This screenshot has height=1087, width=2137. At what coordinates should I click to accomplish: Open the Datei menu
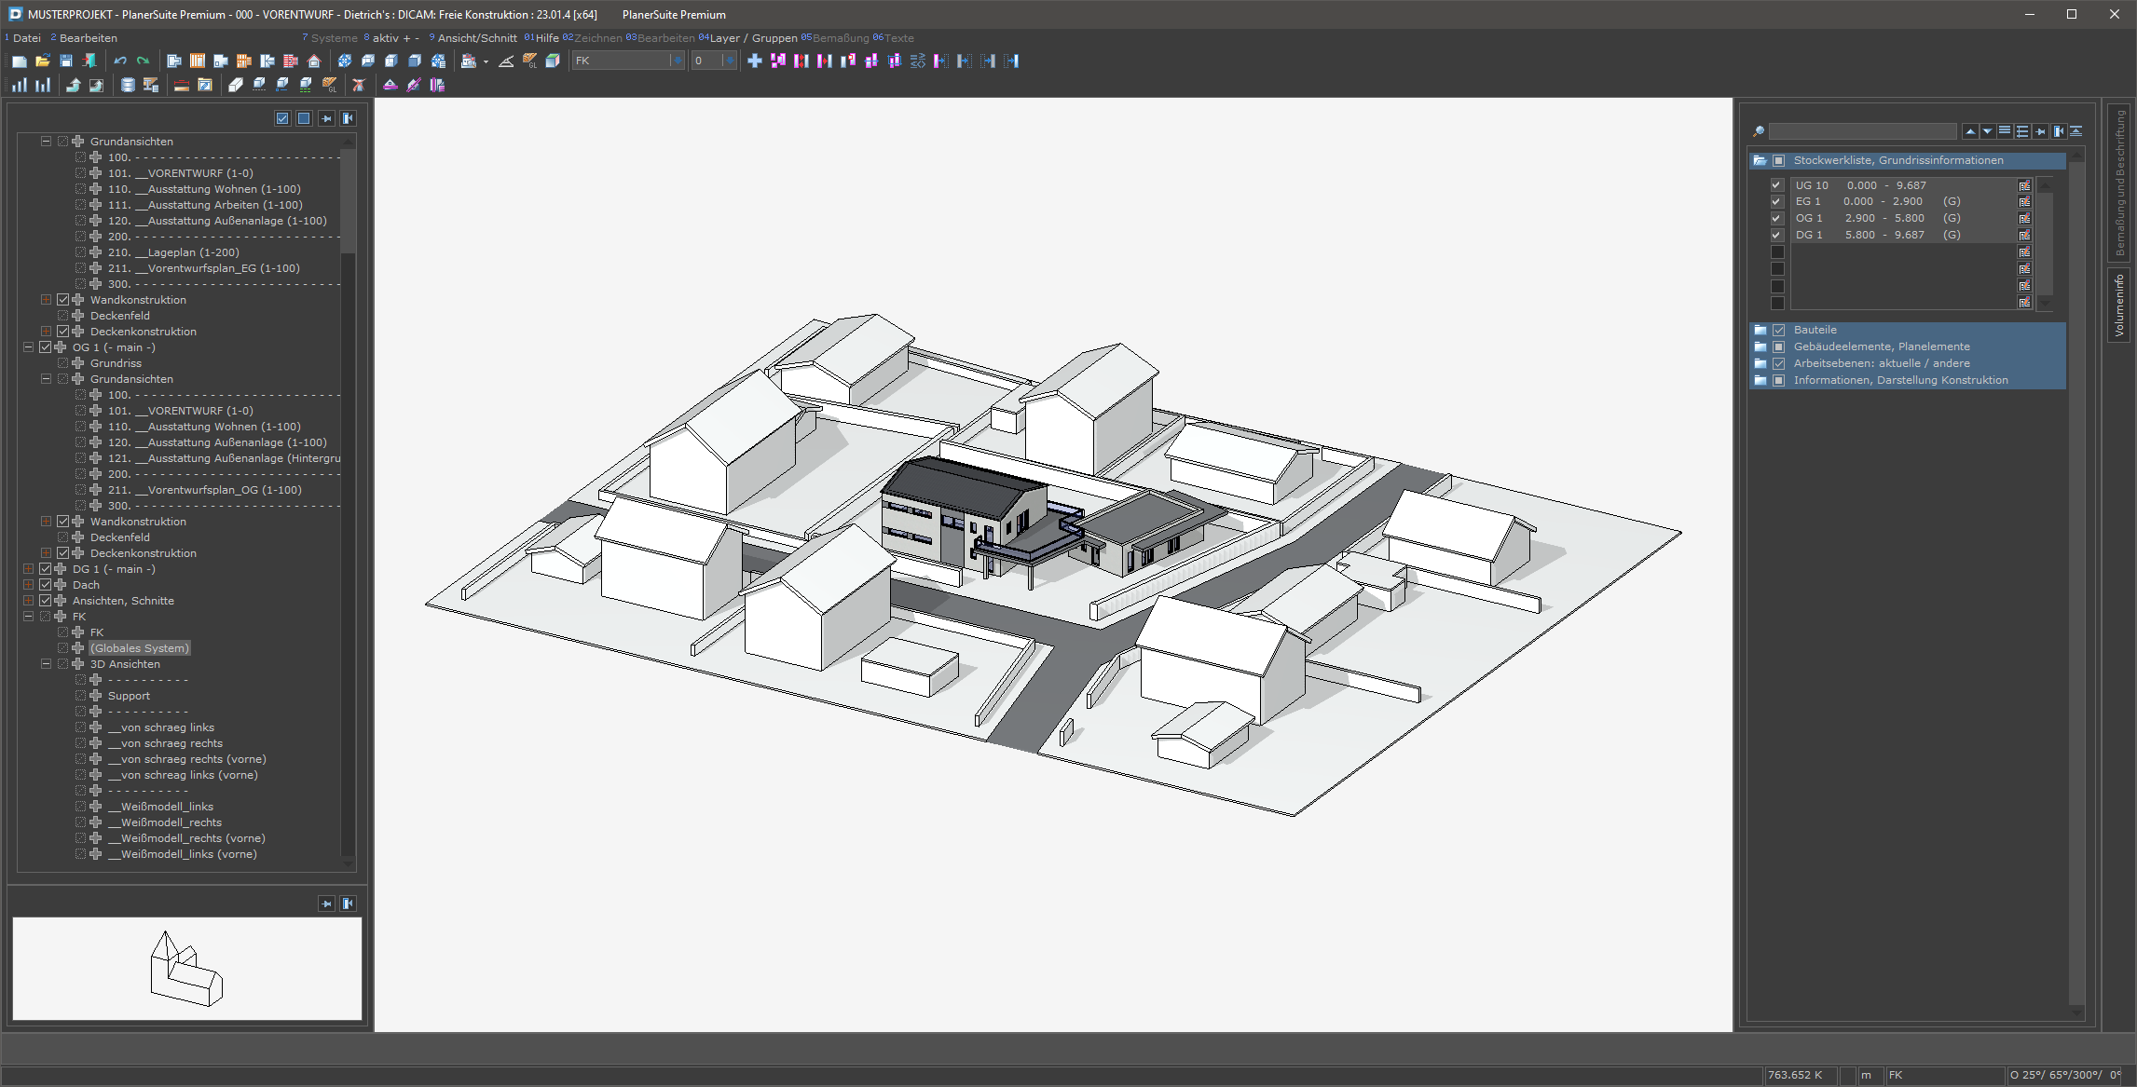26,38
